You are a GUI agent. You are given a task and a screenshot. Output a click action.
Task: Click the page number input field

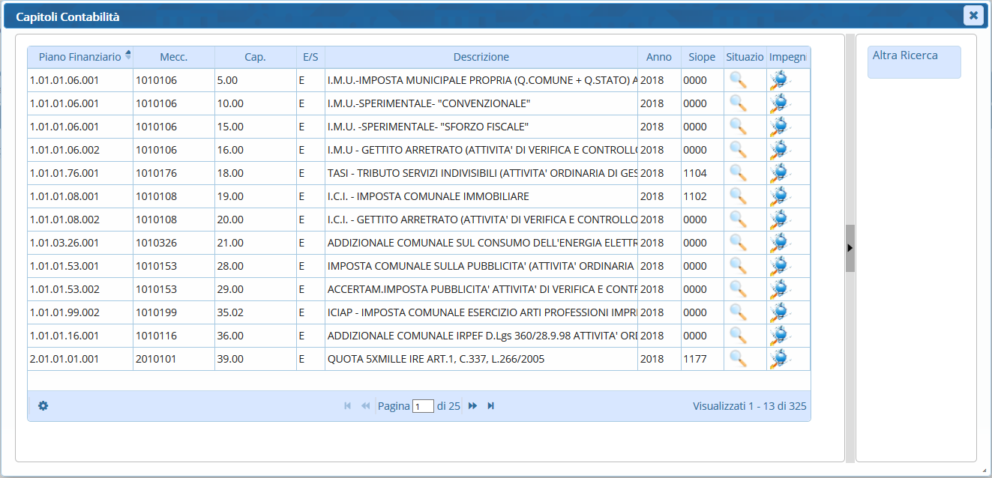click(x=423, y=406)
